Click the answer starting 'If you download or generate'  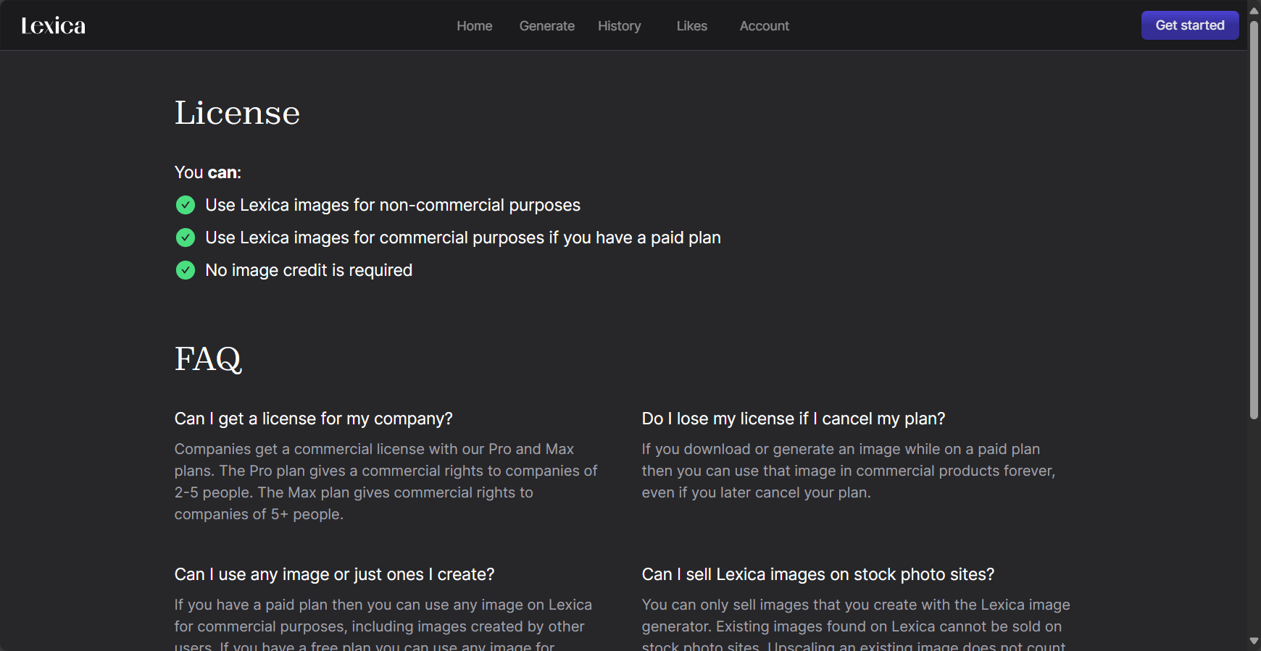coord(849,471)
